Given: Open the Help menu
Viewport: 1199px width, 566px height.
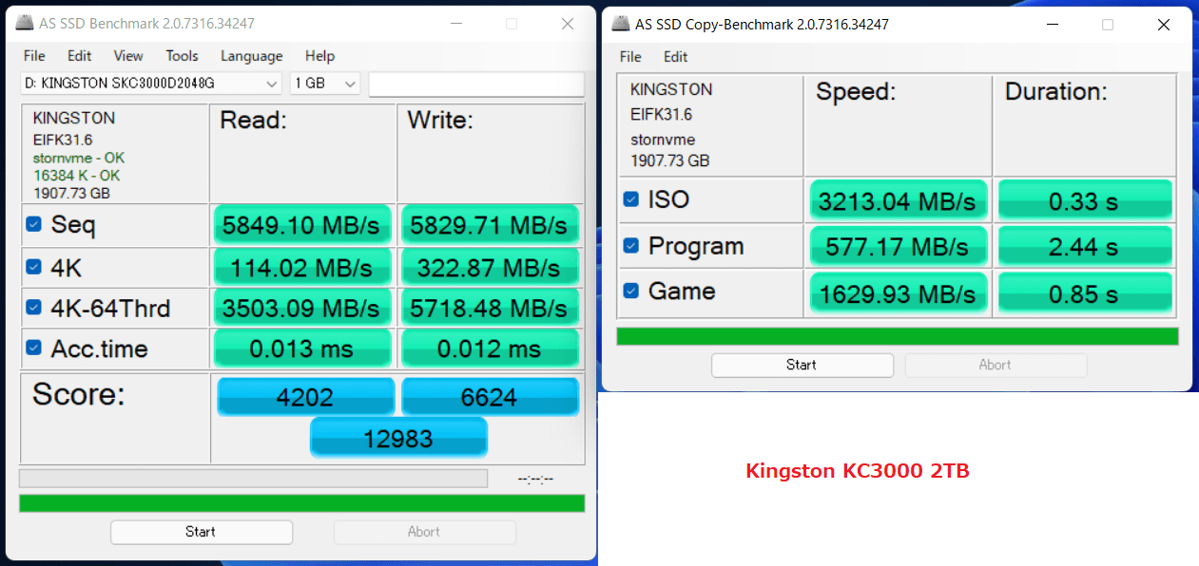Looking at the screenshot, I should 319,56.
